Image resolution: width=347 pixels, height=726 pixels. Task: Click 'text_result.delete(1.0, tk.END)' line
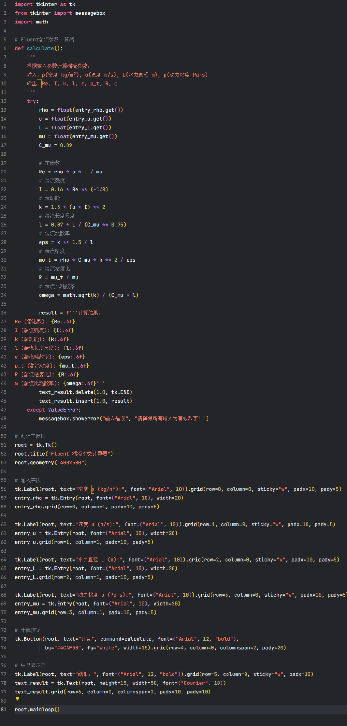pos(85,392)
